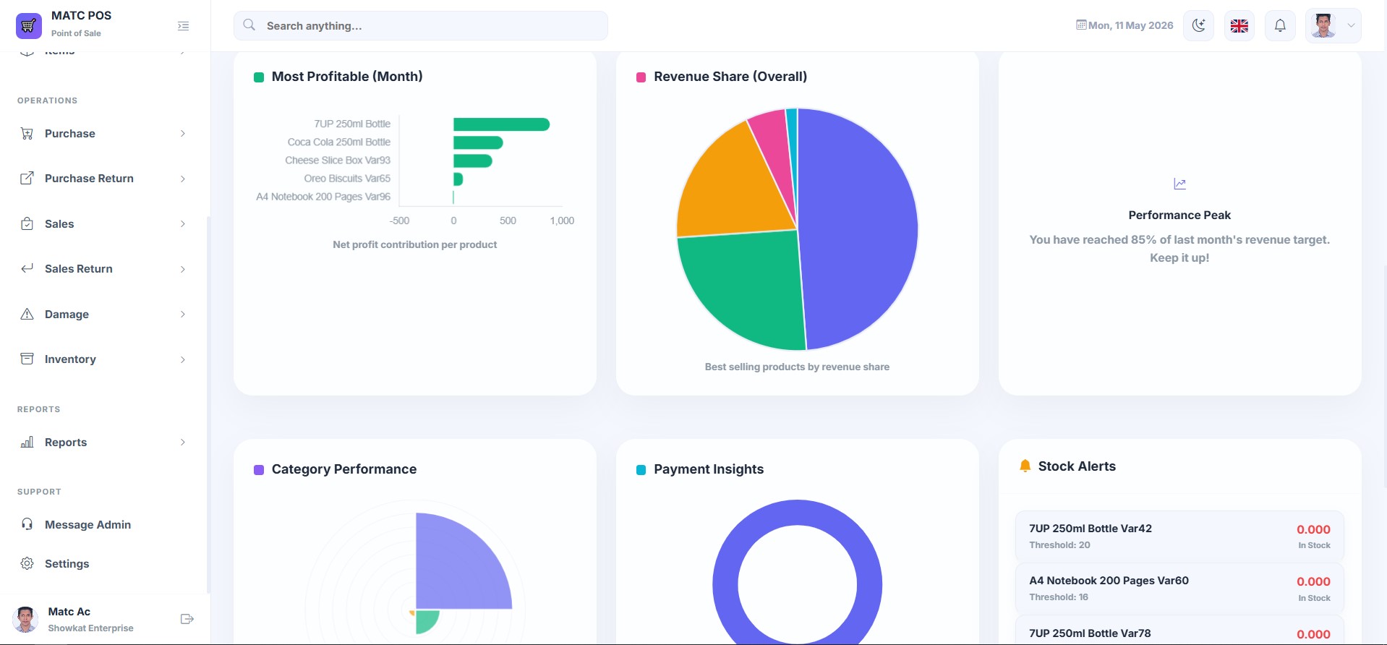The image size is (1387, 645).
Task: Click the Purchase Return icon
Action: tap(27, 179)
